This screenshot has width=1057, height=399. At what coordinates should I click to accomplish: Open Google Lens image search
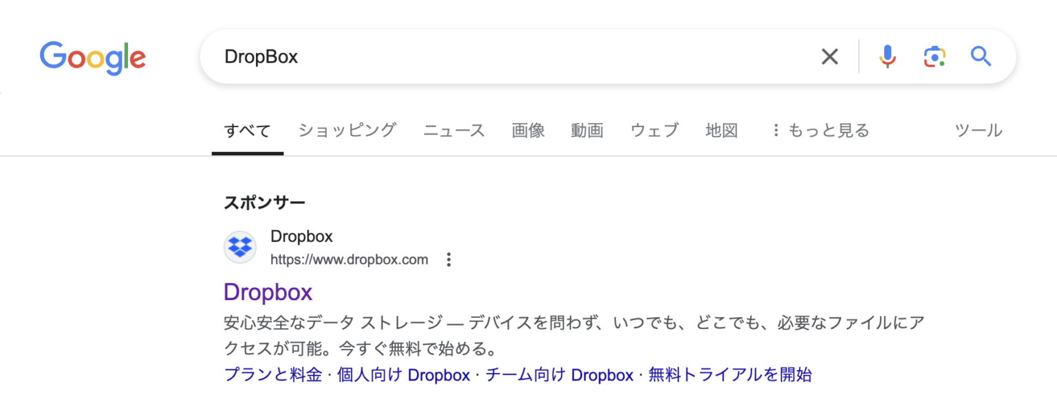934,56
